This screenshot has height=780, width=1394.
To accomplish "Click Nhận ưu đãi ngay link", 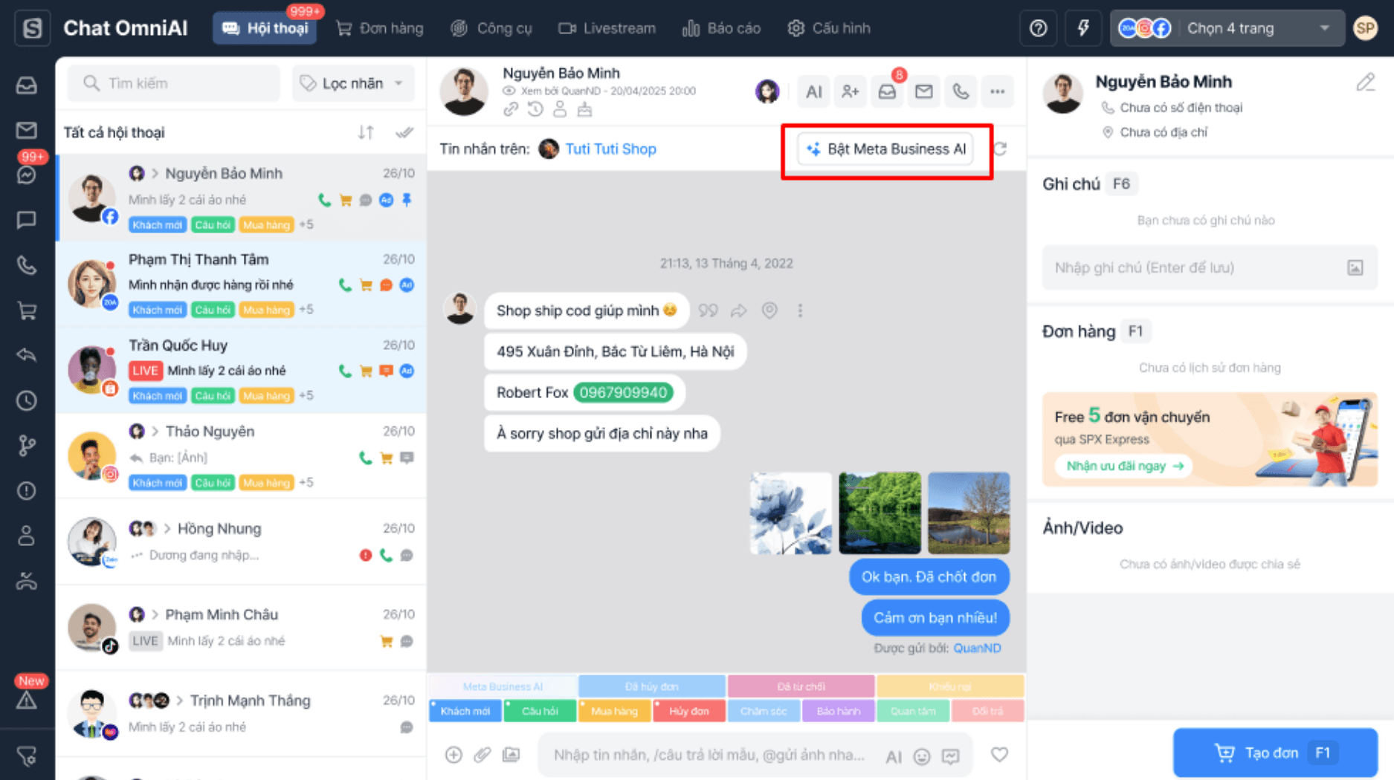I will (x=1124, y=466).
